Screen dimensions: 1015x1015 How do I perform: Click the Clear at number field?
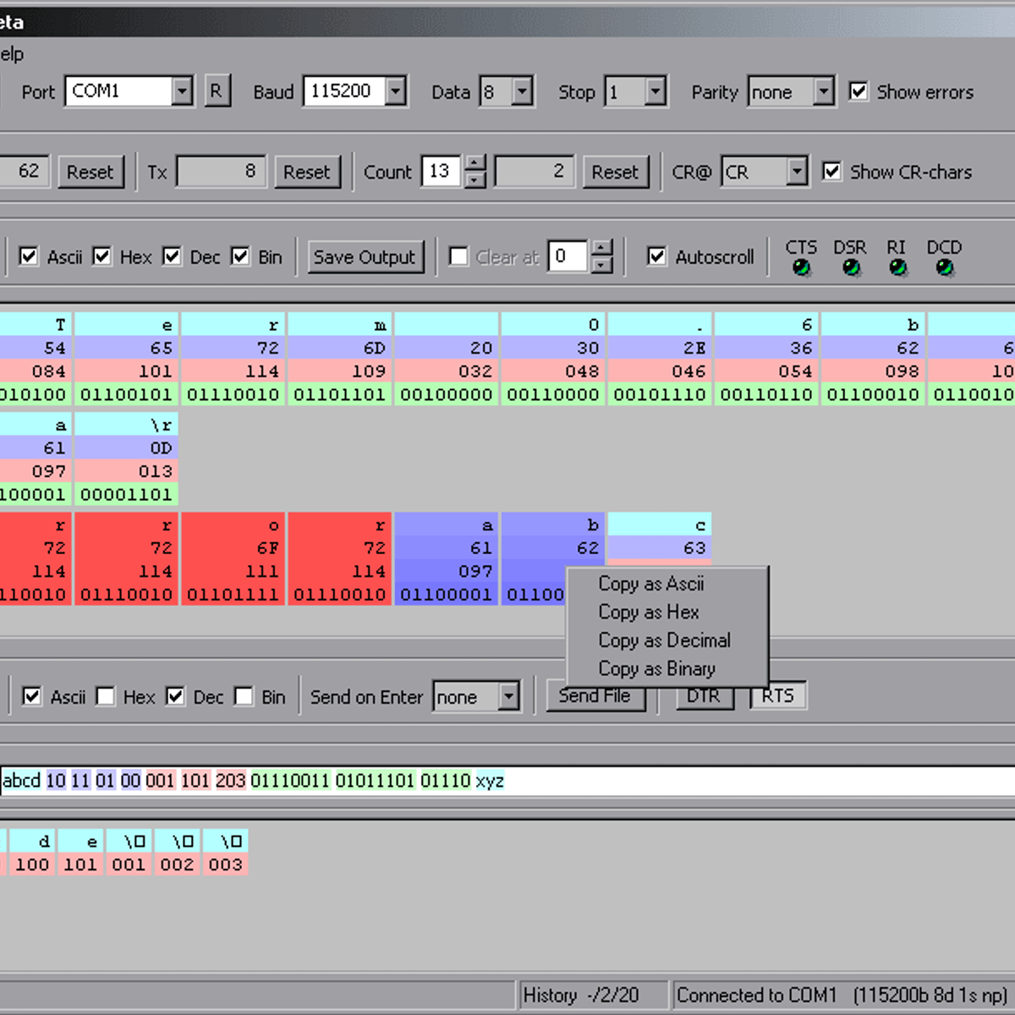click(568, 256)
